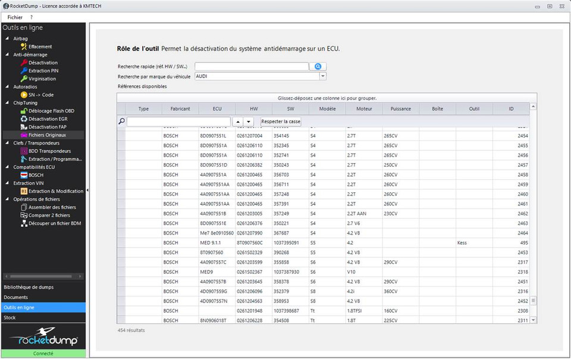Screen dimensions: 571x359
Task: Open the Airbag Effacement tool
Action: pos(40,46)
